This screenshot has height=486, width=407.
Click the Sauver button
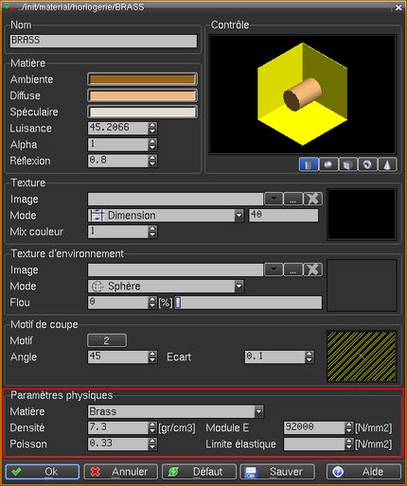tap(277, 472)
